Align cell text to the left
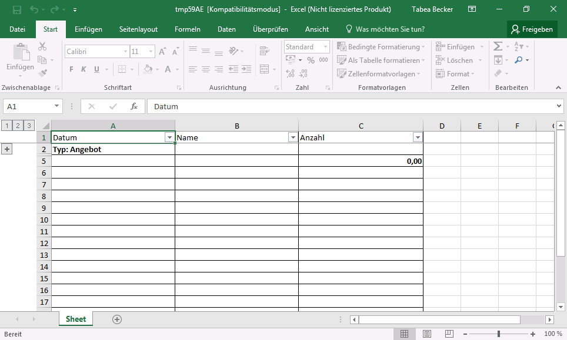This screenshot has width=567, height=340. (x=193, y=69)
